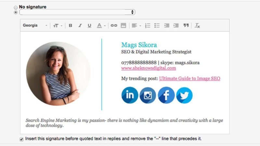The height and width of the screenshot is (146, 260).
Task: Open the Ultimate Guide to Image SEO link
Action: tap(190, 79)
